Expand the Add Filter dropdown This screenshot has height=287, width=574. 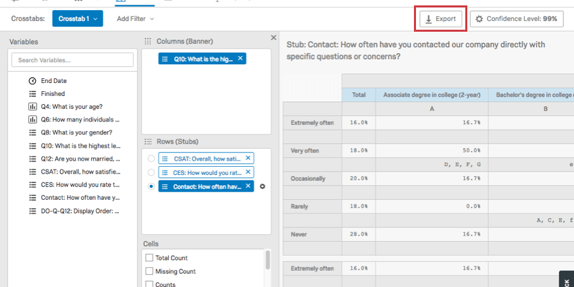click(135, 19)
